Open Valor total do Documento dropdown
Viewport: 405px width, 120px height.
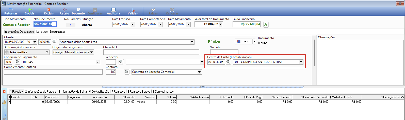point(221,24)
